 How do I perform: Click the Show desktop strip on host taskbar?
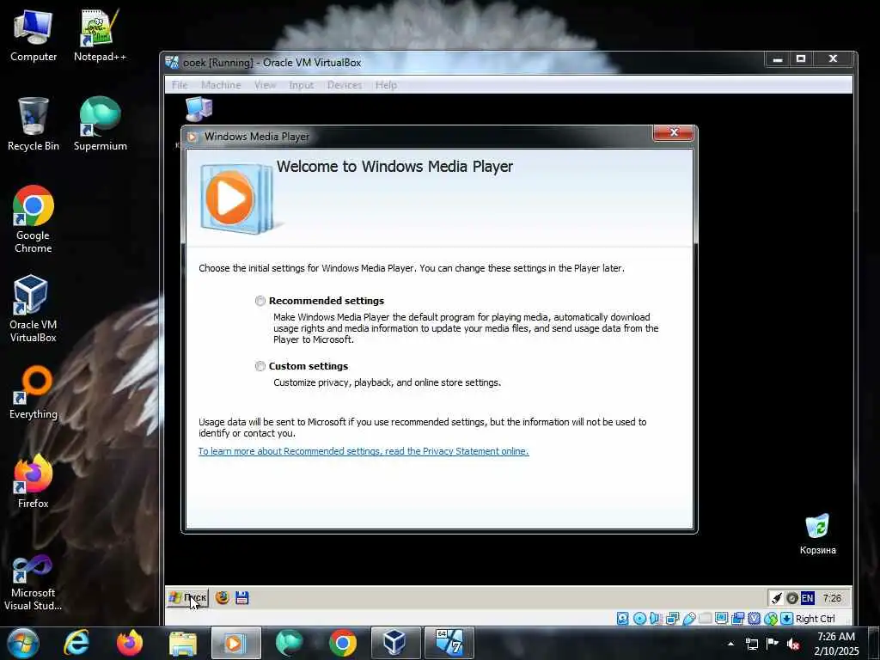(x=874, y=643)
